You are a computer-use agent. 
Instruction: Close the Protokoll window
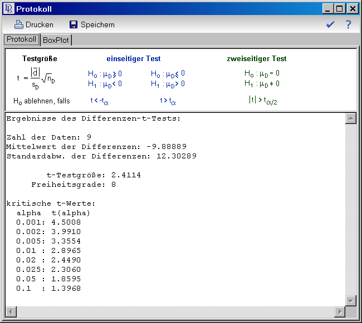pos(351,9)
